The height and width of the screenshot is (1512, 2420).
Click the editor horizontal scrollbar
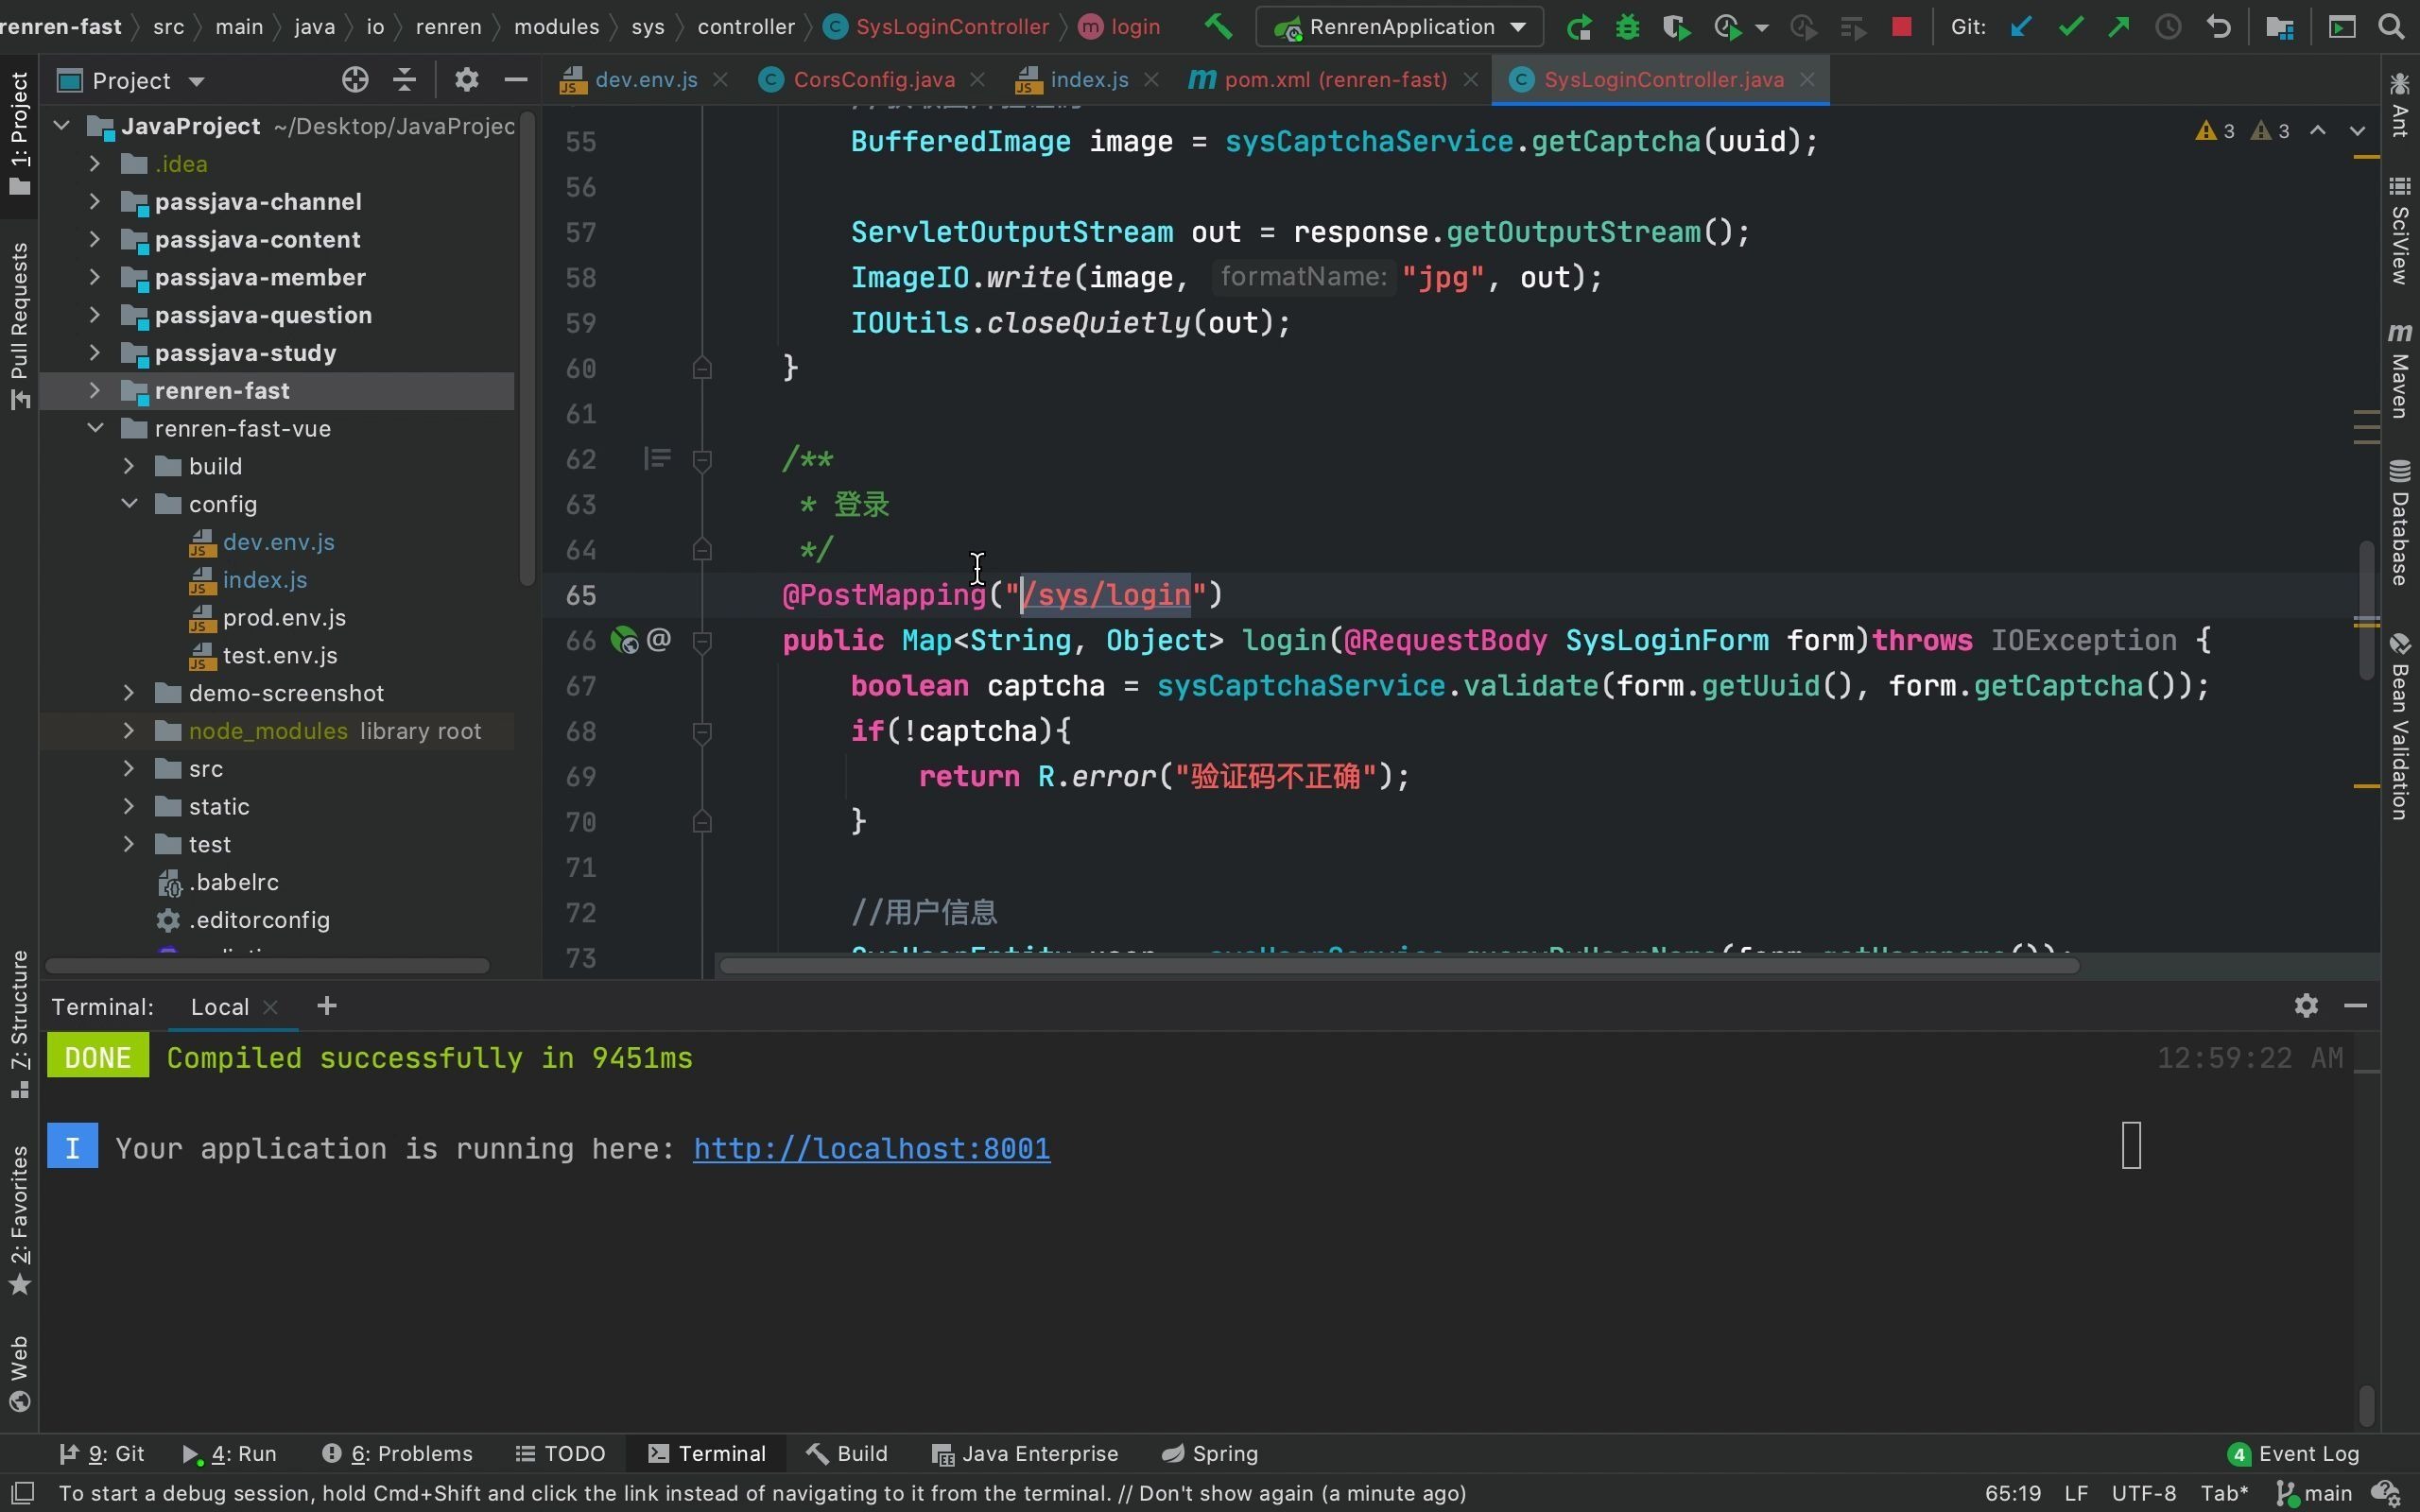pos(1399,965)
